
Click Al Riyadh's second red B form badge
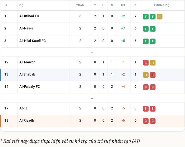point(153,121)
